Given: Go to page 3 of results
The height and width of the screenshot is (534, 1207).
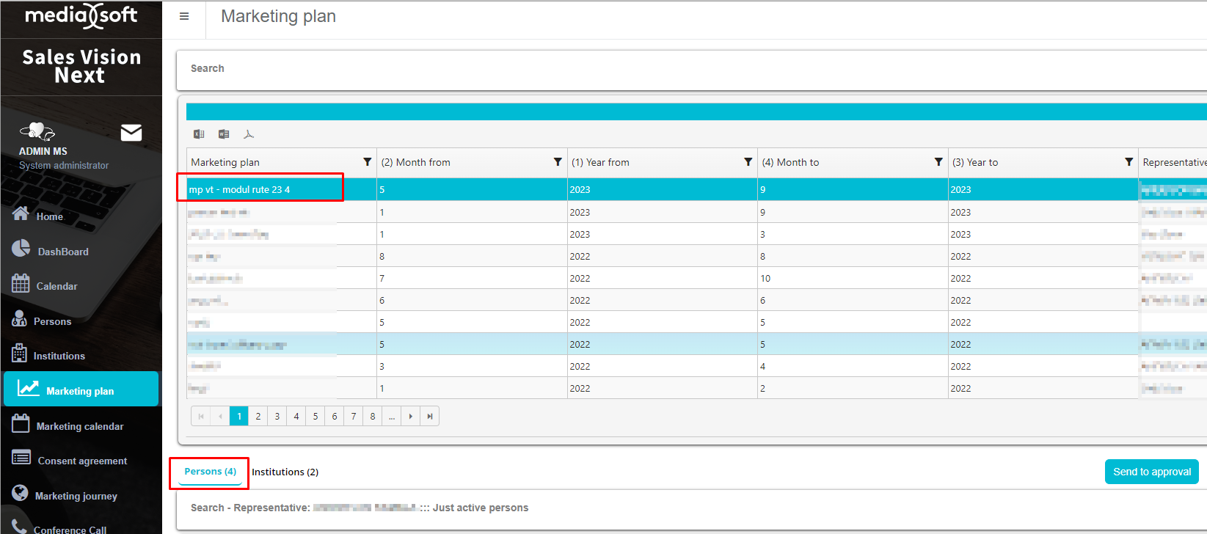Looking at the screenshot, I should [x=277, y=417].
